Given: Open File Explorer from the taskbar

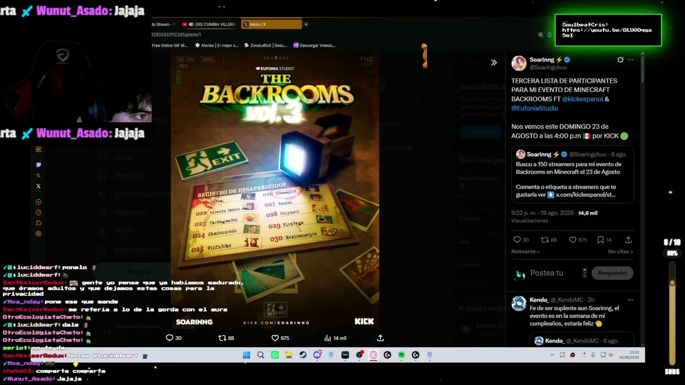Looking at the screenshot, I should point(288,355).
